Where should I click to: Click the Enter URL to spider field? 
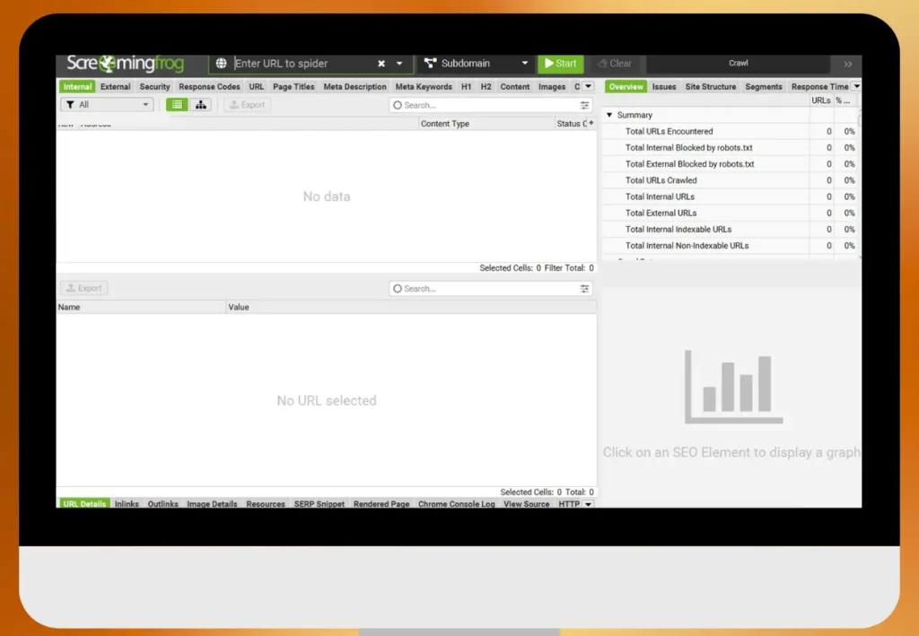pos(301,64)
